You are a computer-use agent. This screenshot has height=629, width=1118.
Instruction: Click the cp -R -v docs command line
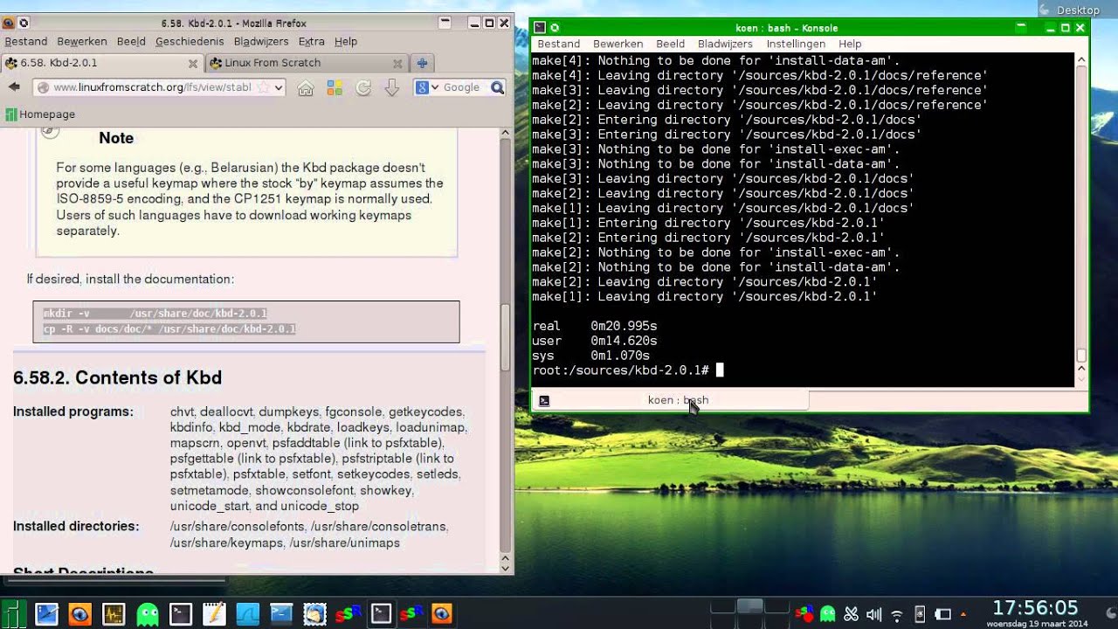[x=169, y=329]
